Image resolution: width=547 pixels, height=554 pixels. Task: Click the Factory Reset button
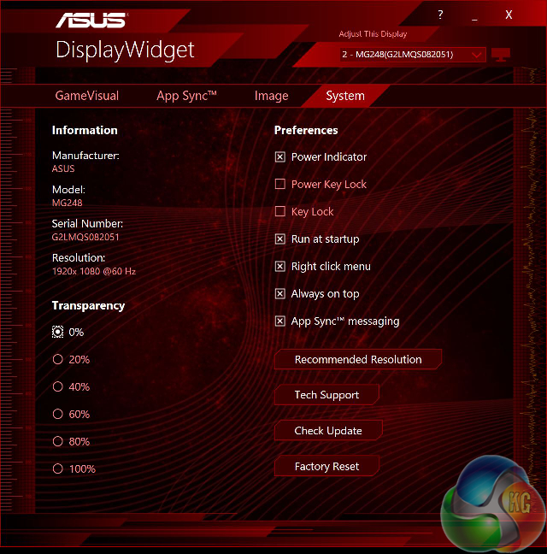click(x=326, y=466)
